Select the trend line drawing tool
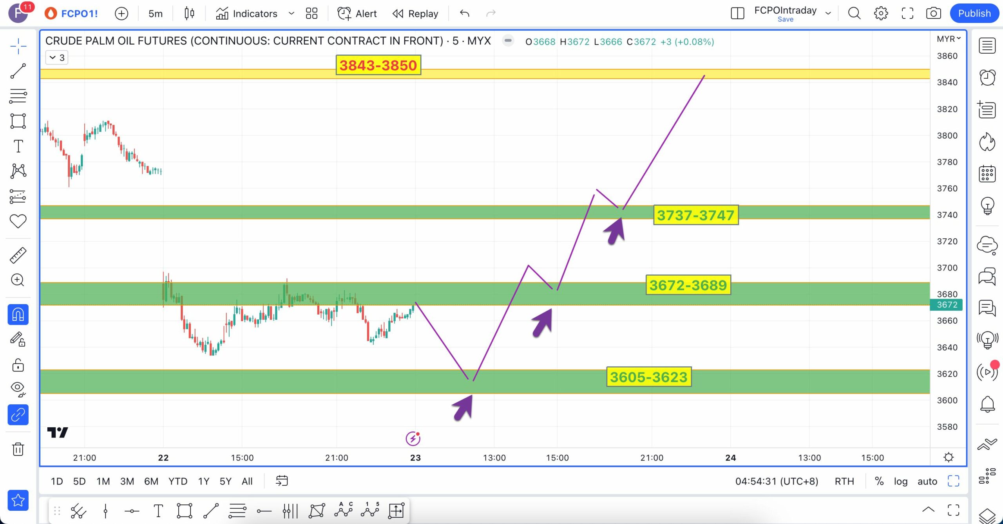Image resolution: width=1003 pixels, height=524 pixels. point(18,71)
